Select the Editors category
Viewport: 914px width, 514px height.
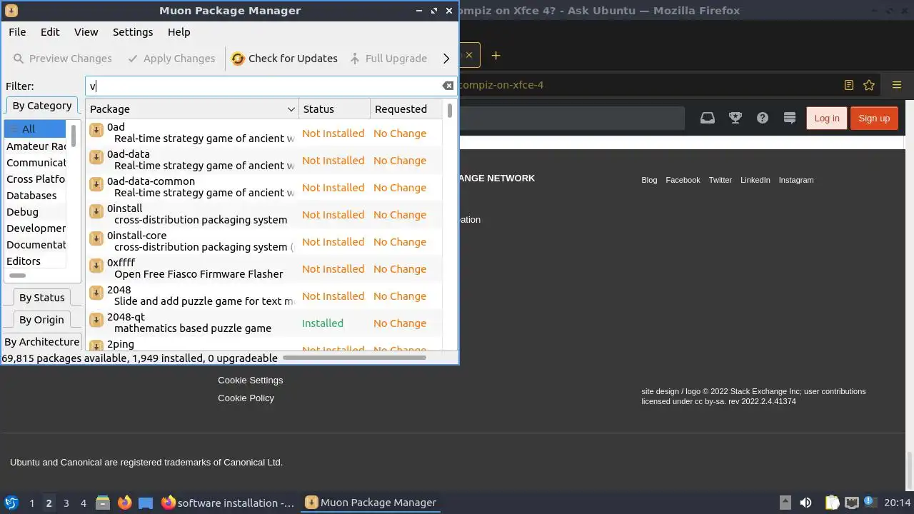click(x=35, y=261)
